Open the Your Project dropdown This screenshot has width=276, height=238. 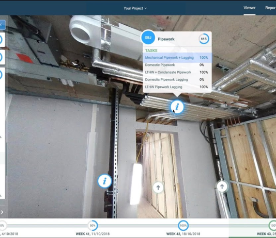pyautogui.click(x=135, y=8)
